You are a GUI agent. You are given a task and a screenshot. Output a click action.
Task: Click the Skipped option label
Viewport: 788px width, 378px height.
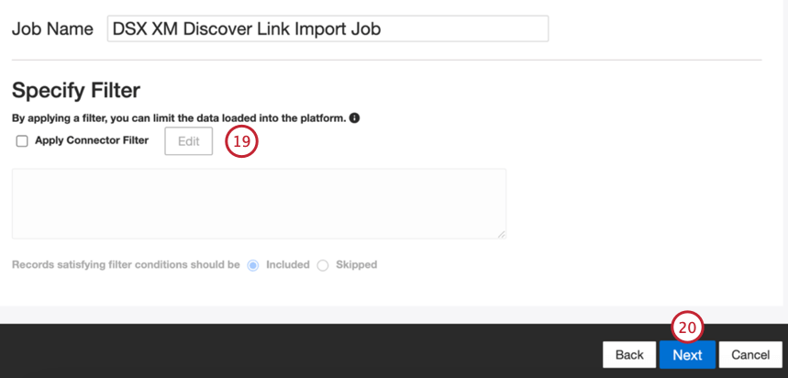pos(356,264)
